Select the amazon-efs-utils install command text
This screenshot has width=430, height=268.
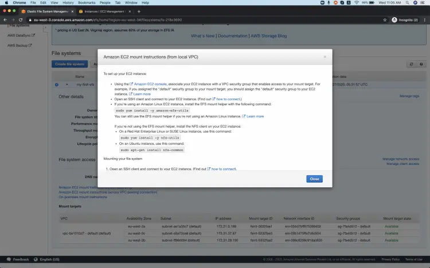click(x=152, y=111)
